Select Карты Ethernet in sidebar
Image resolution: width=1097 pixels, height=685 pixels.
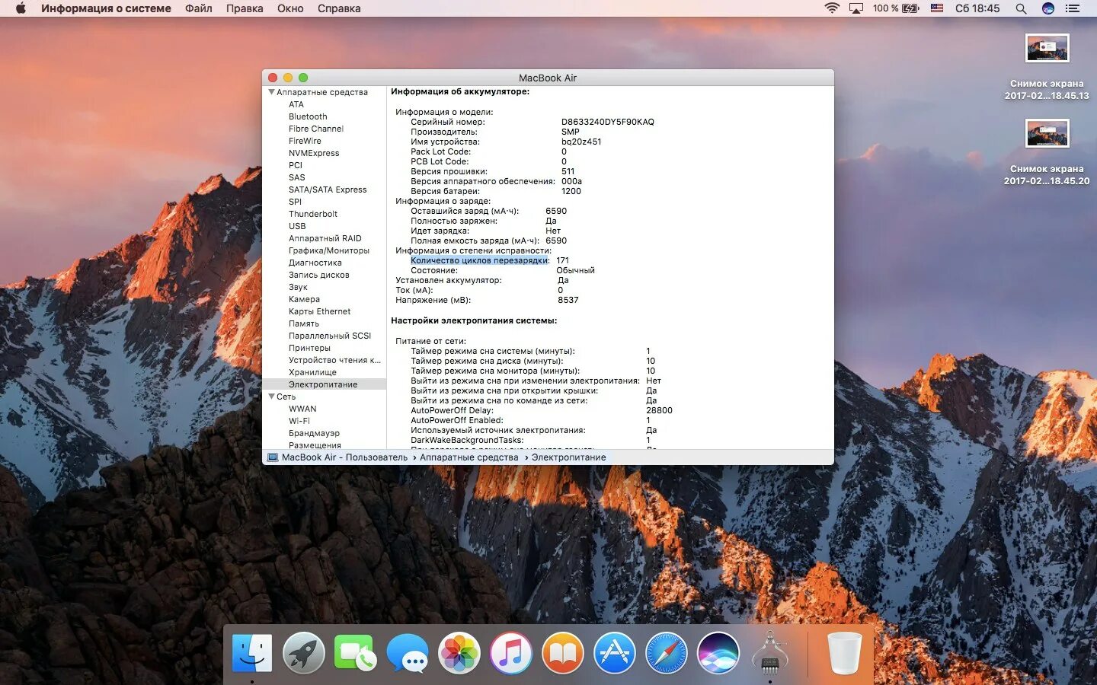[320, 311]
